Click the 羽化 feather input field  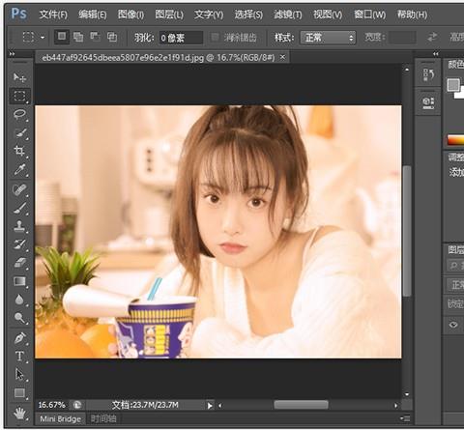click(x=181, y=38)
